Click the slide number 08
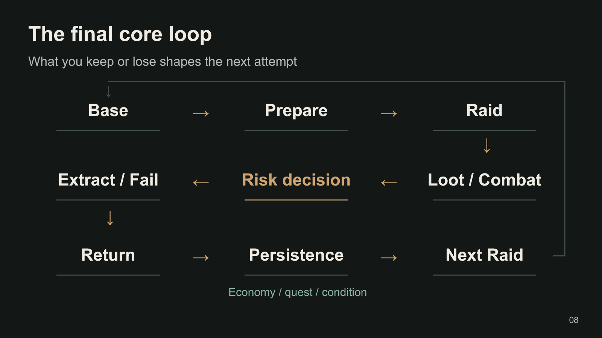The width and height of the screenshot is (602, 338). click(x=574, y=320)
